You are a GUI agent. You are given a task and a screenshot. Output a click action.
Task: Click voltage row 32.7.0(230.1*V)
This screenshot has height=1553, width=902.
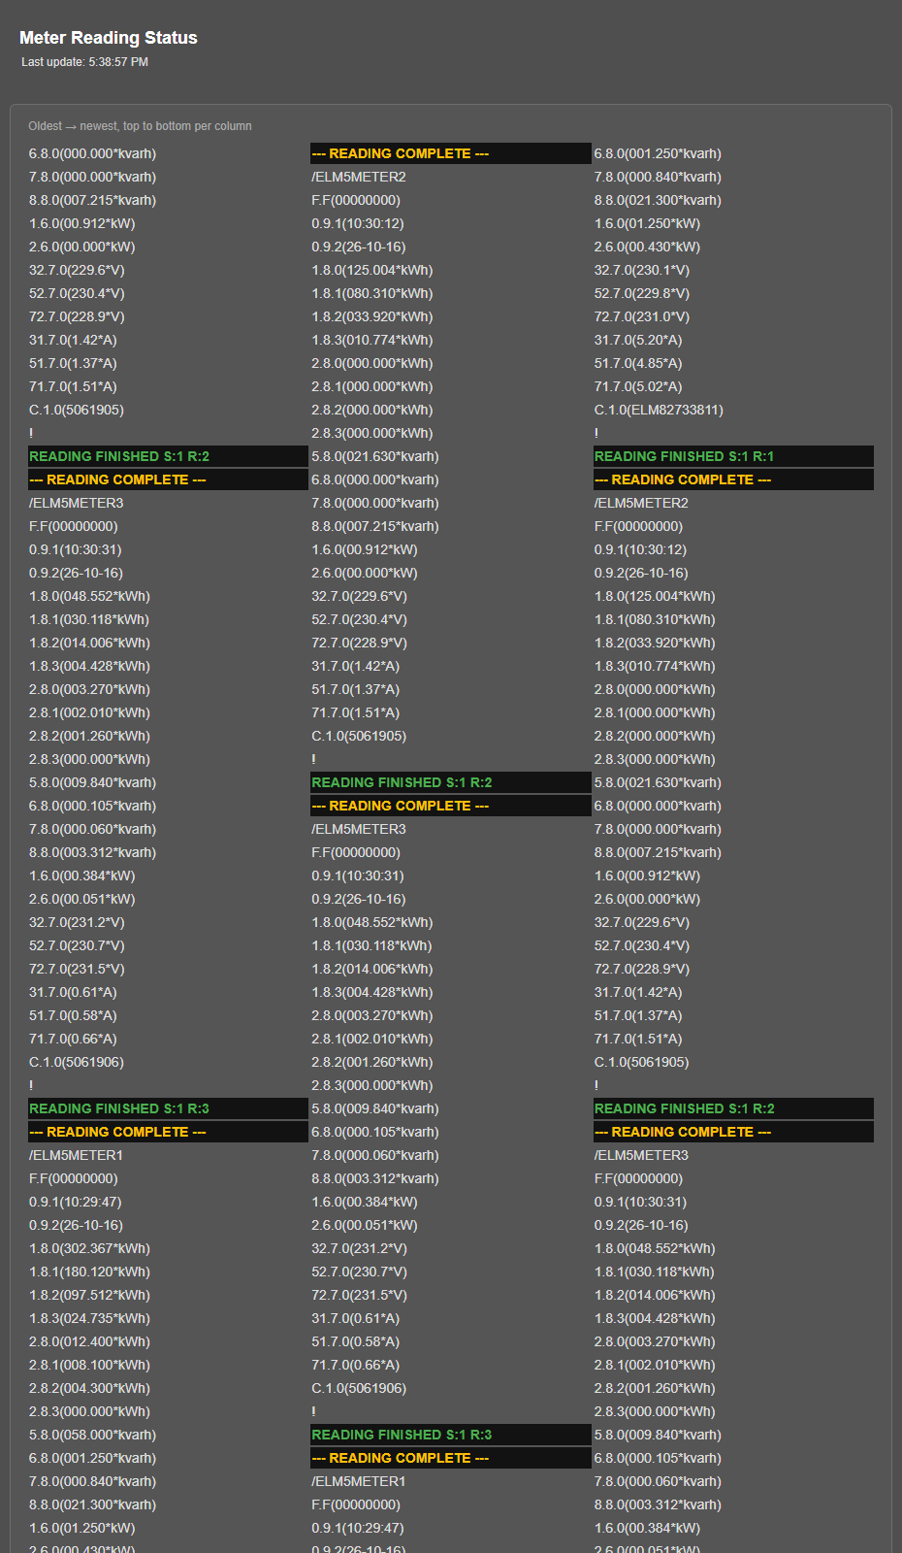point(733,270)
